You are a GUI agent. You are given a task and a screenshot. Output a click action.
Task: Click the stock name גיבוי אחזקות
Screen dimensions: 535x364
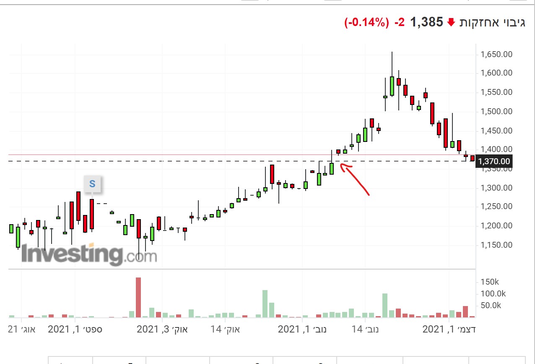point(492,22)
